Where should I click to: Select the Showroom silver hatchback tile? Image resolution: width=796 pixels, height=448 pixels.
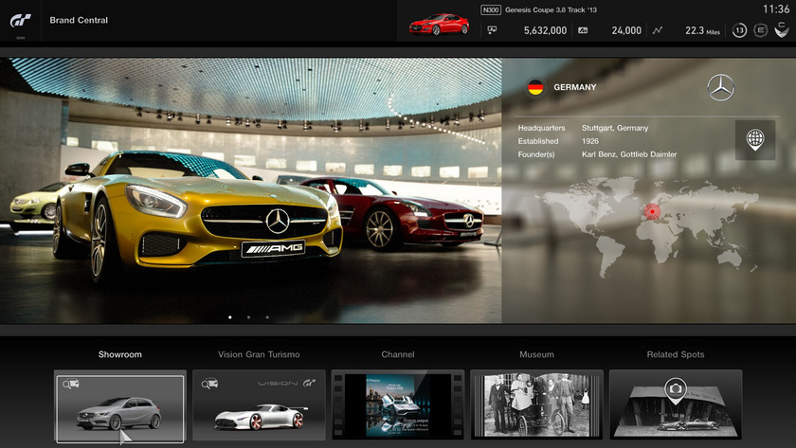click(x=119, y=408)
